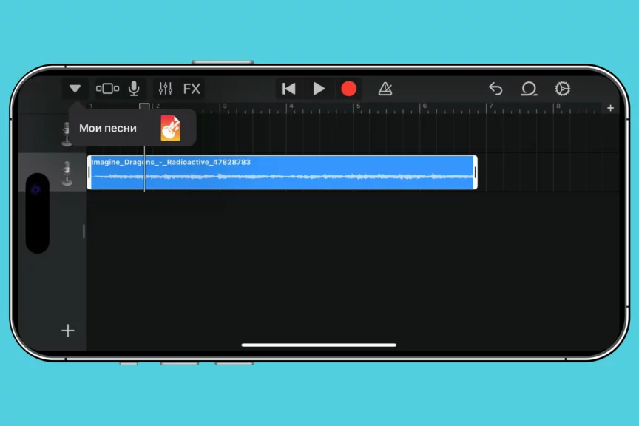
Task: Select the Imagine Dragons Radioactive audio region
Action: coord(281,172)
